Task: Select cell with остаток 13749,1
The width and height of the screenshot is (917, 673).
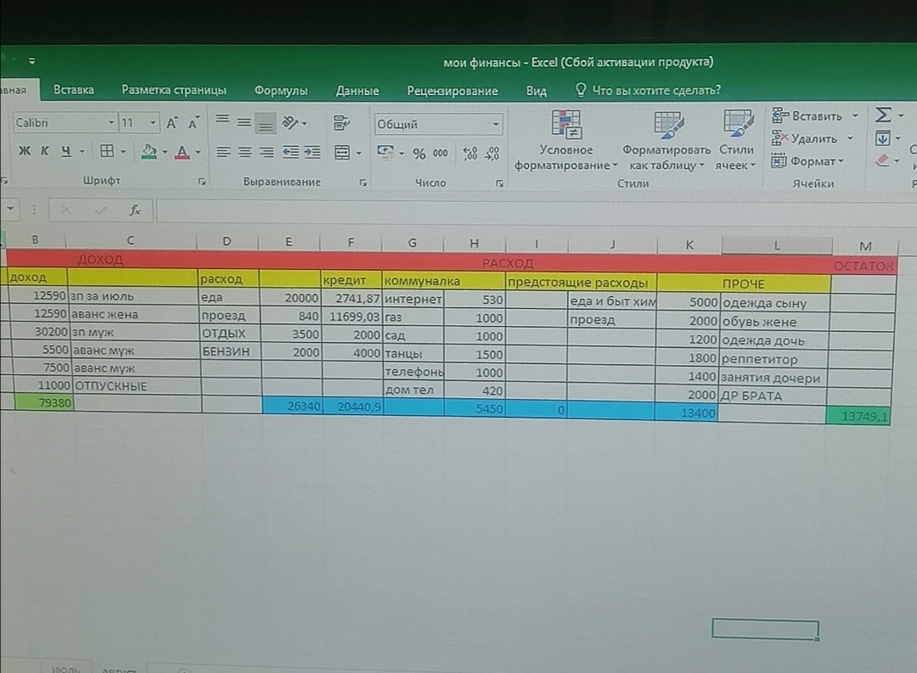Action: click(858, 416)
